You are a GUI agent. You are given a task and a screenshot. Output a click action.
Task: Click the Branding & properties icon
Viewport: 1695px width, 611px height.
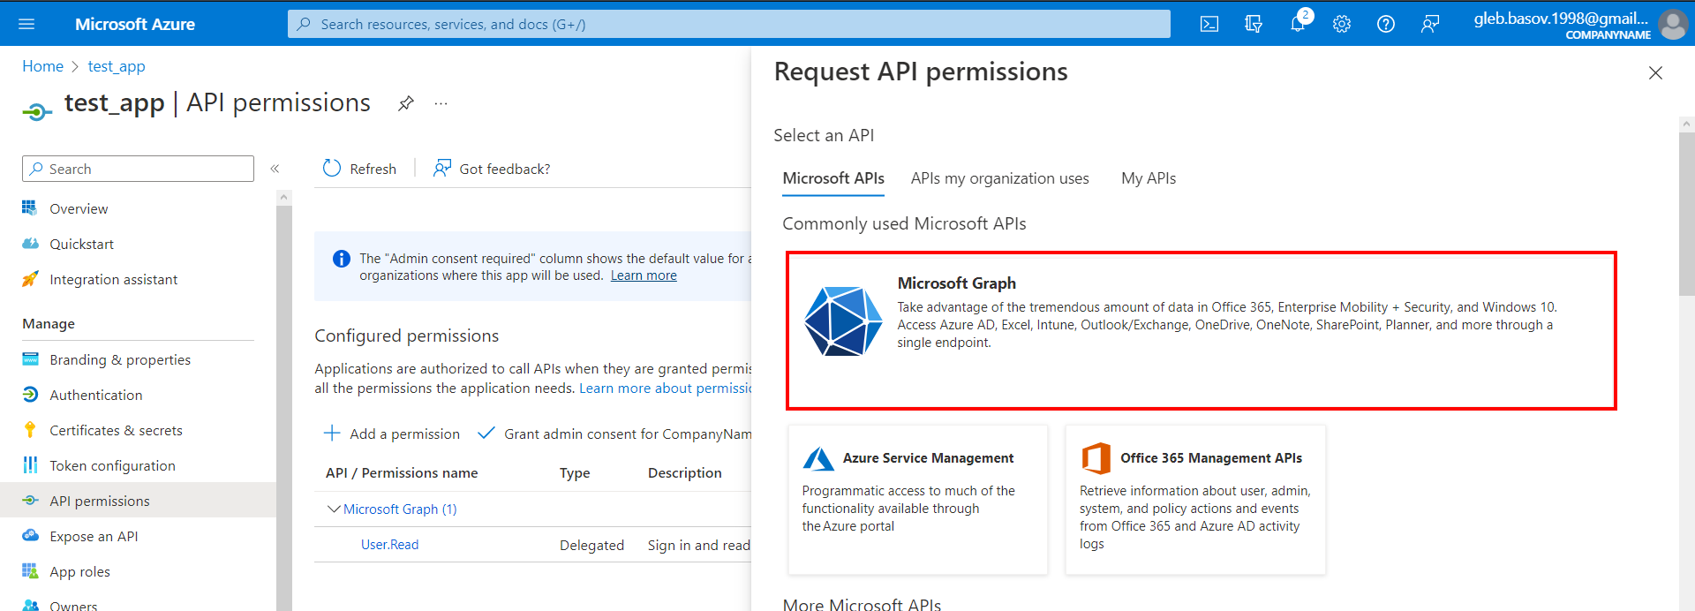tap(30, 358)
